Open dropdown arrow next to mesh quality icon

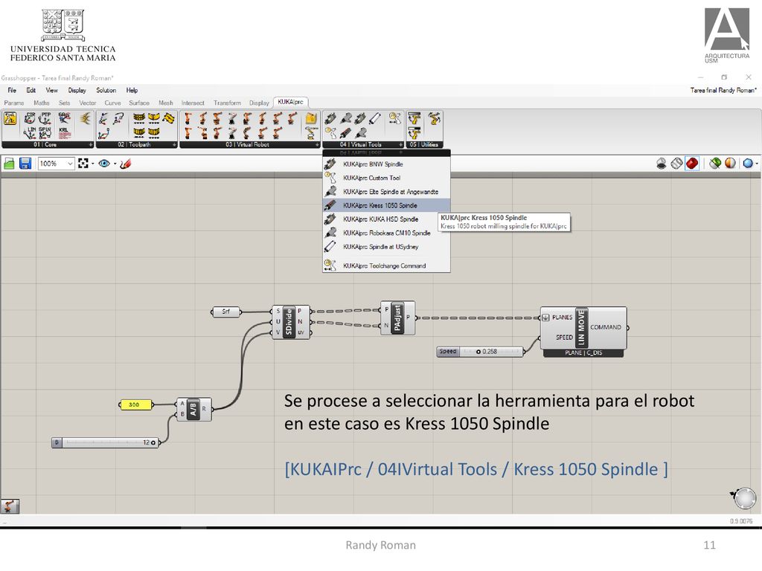pos(757,164)
